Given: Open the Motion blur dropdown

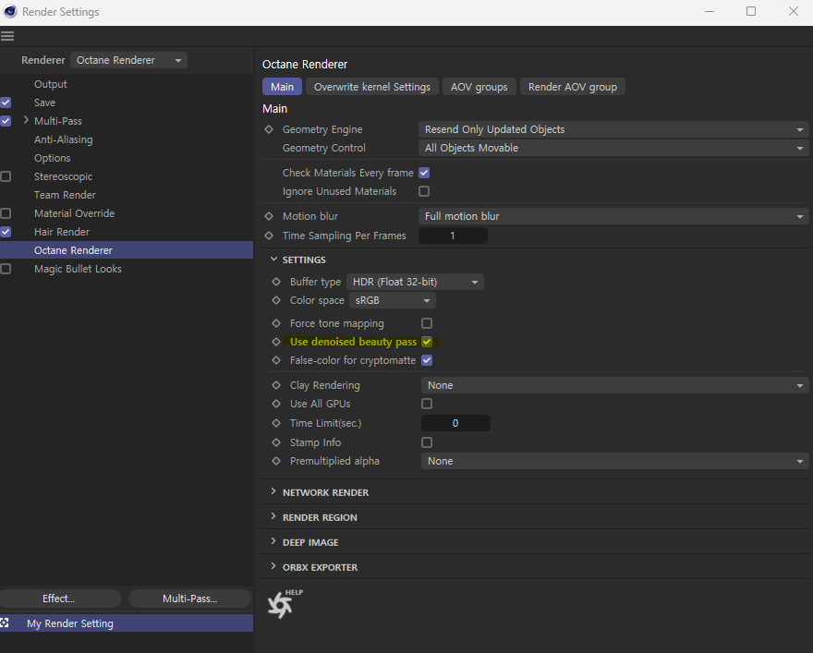Looking at the screenshot, I should point(613,216).
